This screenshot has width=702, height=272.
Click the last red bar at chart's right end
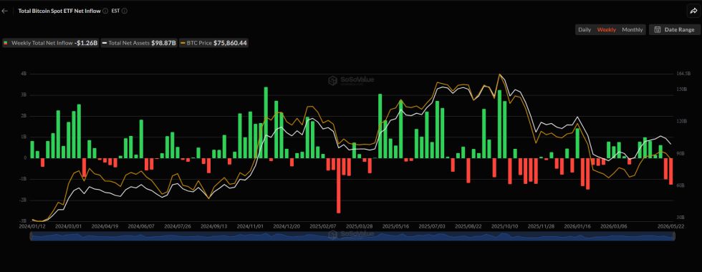click(x=670, y=171)
